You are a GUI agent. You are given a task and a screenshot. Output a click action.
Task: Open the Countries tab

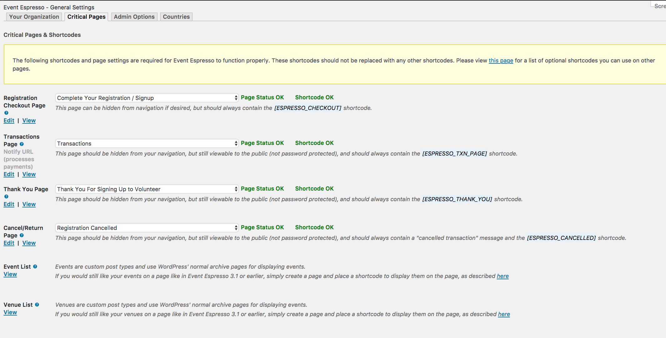pyautogui.click(x=176, y=17)
